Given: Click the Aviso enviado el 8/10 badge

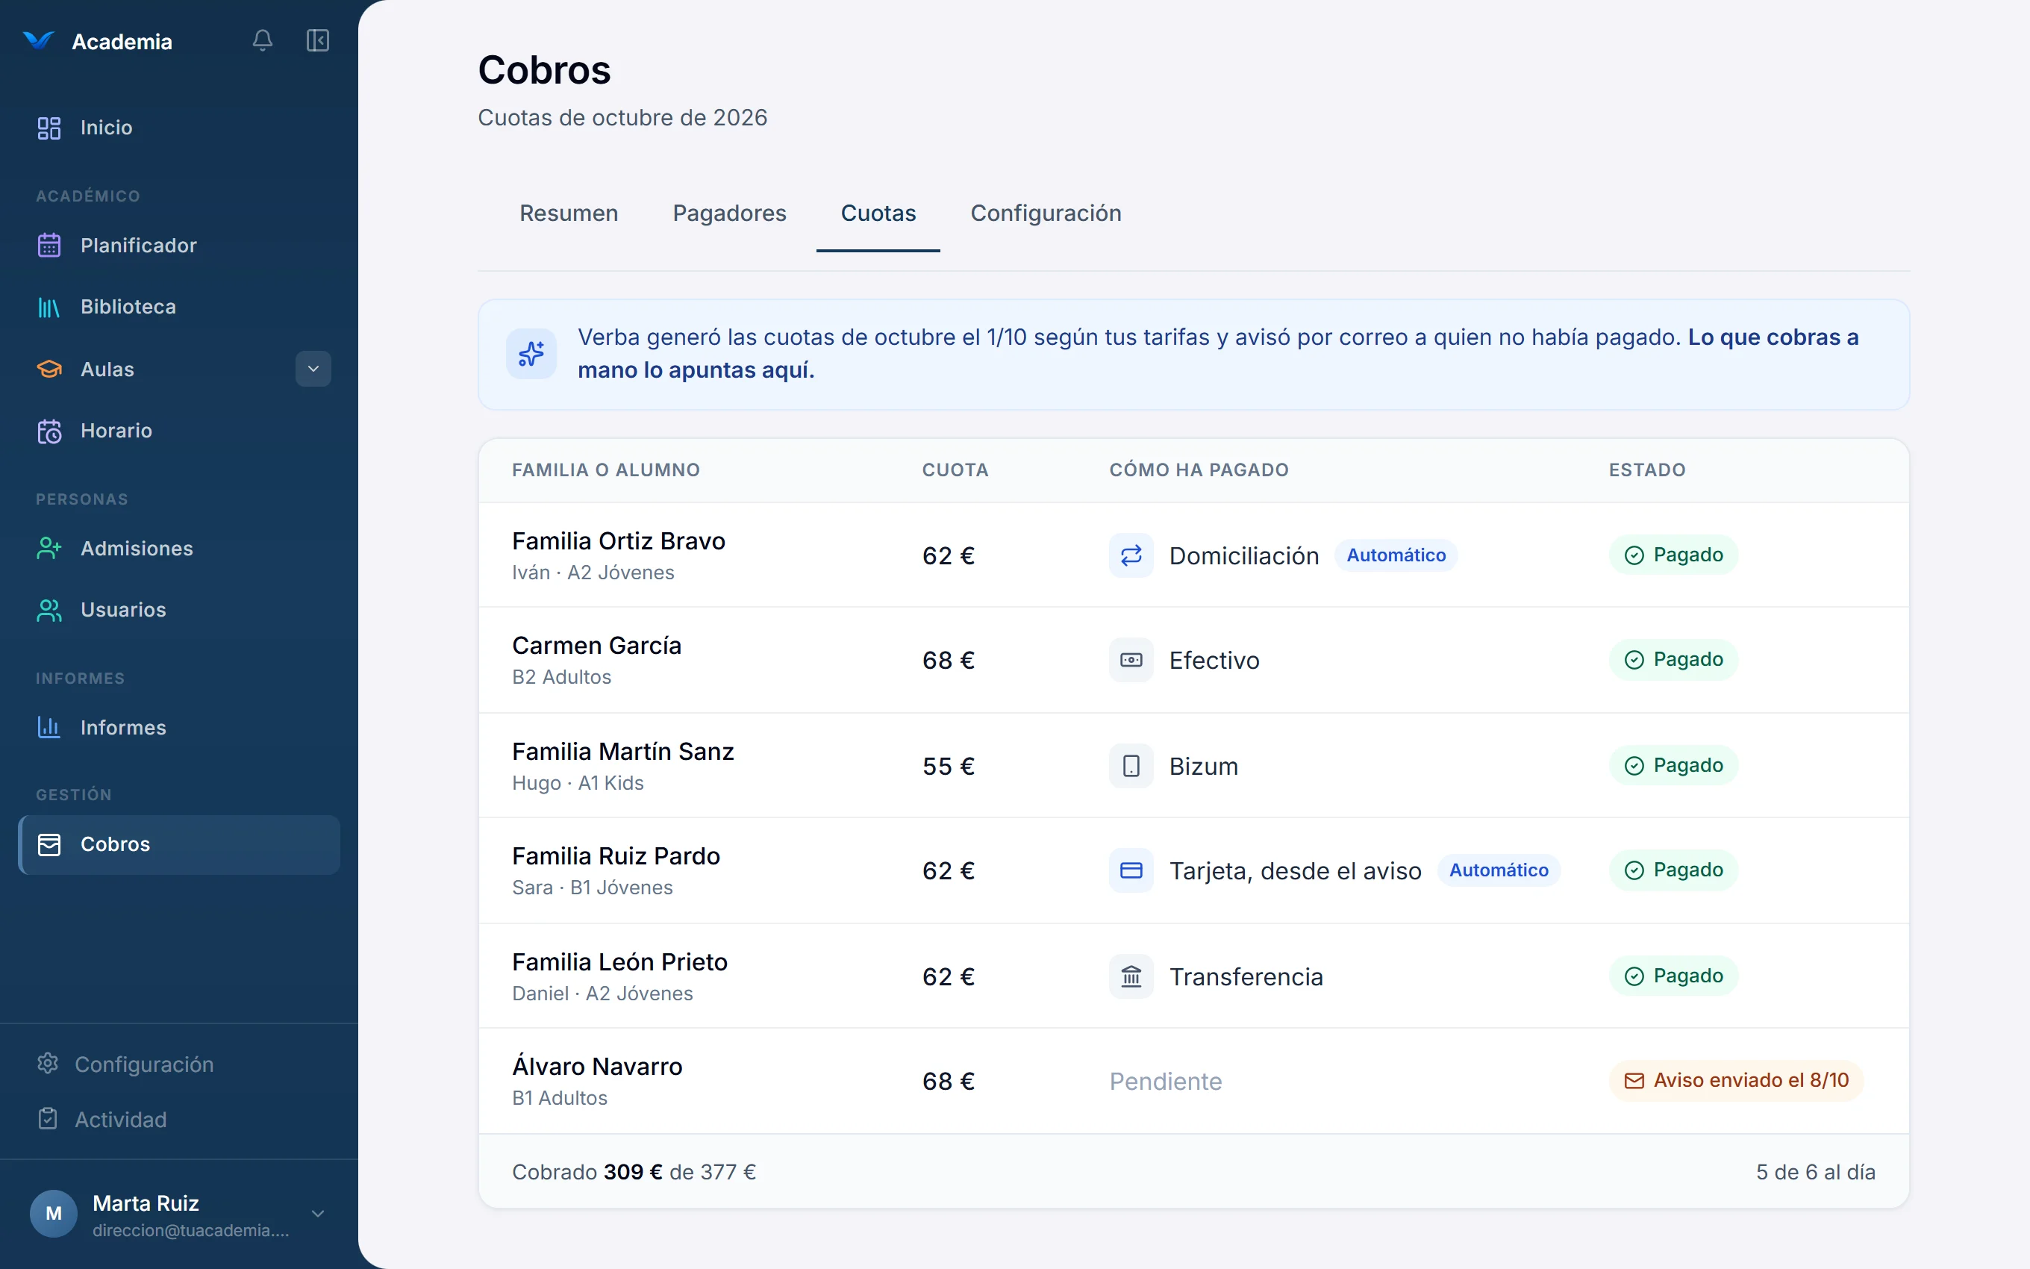Looking at the screenshot, I should pyautogui.click(x=1735, y=1080).
